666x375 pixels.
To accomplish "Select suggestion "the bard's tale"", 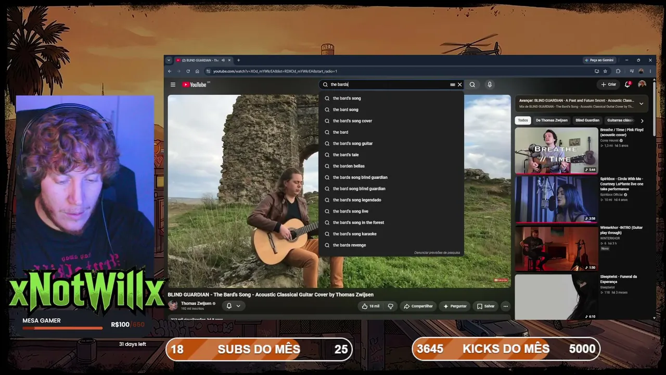I will (391, 155).
